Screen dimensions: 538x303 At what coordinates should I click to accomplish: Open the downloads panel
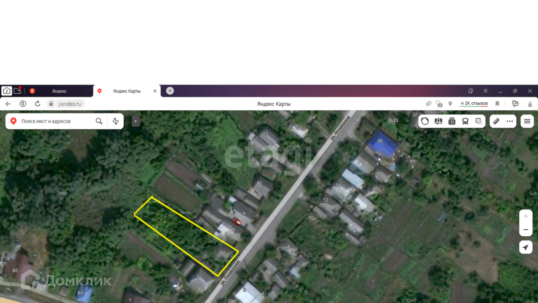pyautogui.click(x=530, y=104)
